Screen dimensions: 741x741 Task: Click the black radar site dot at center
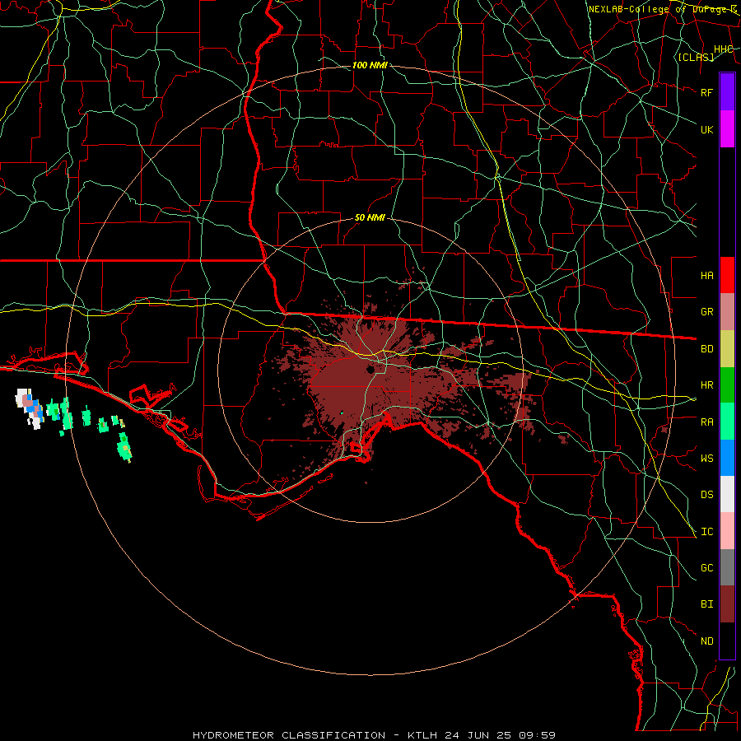[x=370, y=370]
